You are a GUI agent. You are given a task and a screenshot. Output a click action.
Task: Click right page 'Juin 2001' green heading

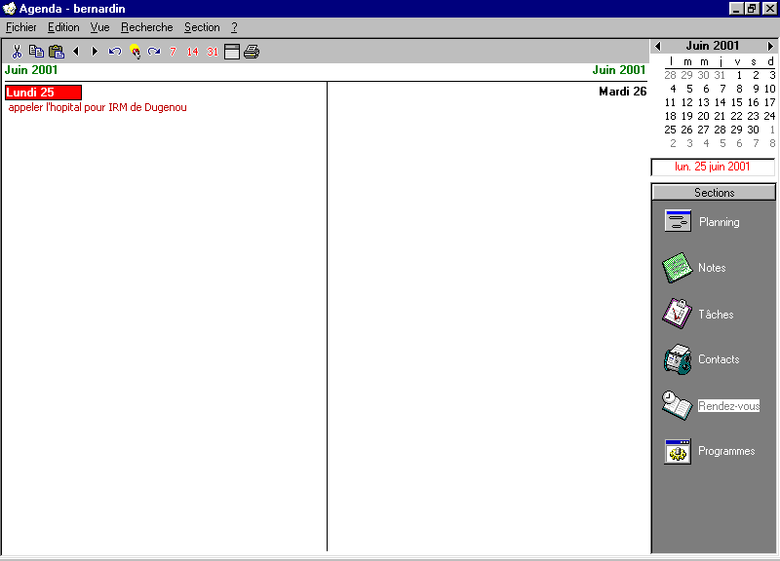(618, 70)
